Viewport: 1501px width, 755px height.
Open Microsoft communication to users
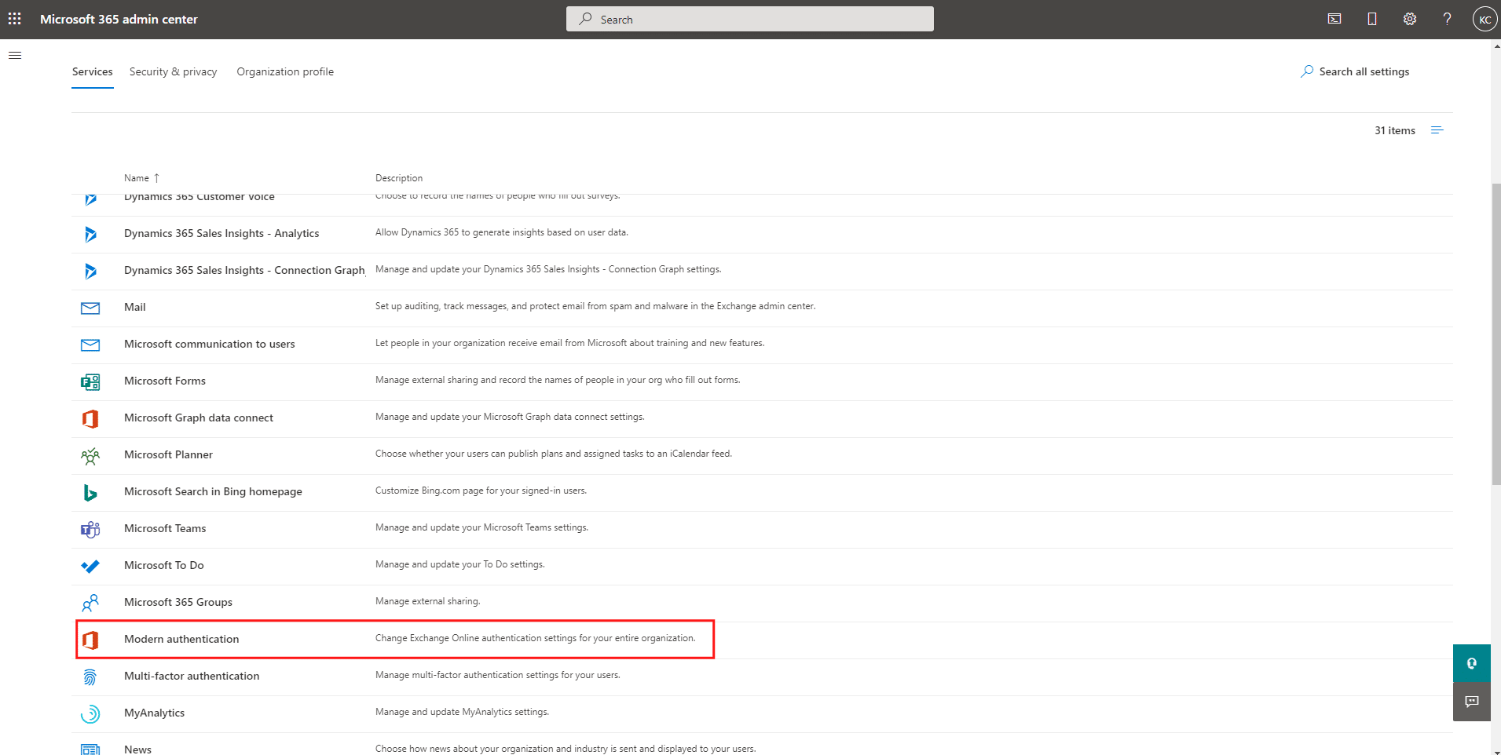(210, 344)
